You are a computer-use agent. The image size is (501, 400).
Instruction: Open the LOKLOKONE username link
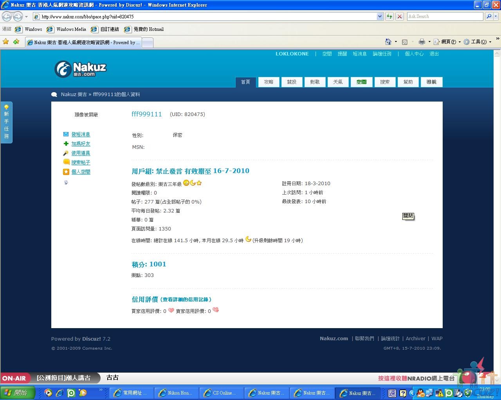[x=292, y=54]
